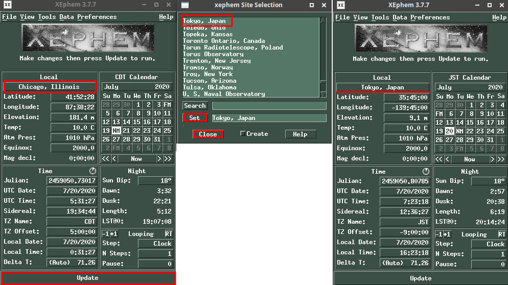Image resolution: width=508 pixels, height=285 pixels.
Task: Open File menu in left XEphem window
Action: (x=9, y=17)
